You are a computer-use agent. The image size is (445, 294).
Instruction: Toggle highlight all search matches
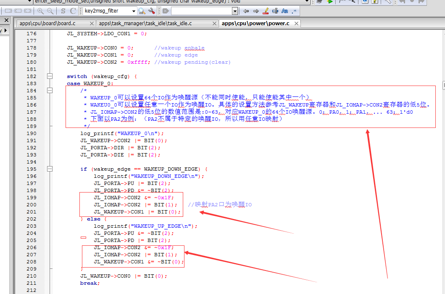pyautogui.click(x=266, y=11)
